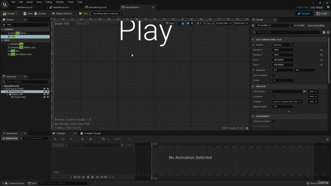Browse to asset in Content Browser
Screen dimensions: 331x186
pyautogui.click(x=40, y=13)
